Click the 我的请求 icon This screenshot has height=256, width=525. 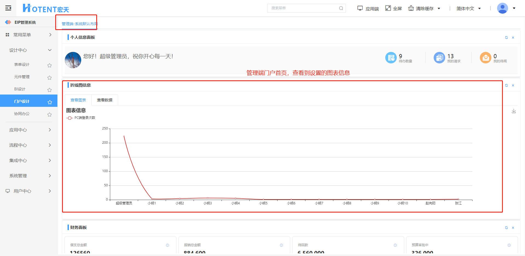coord(439,58)
